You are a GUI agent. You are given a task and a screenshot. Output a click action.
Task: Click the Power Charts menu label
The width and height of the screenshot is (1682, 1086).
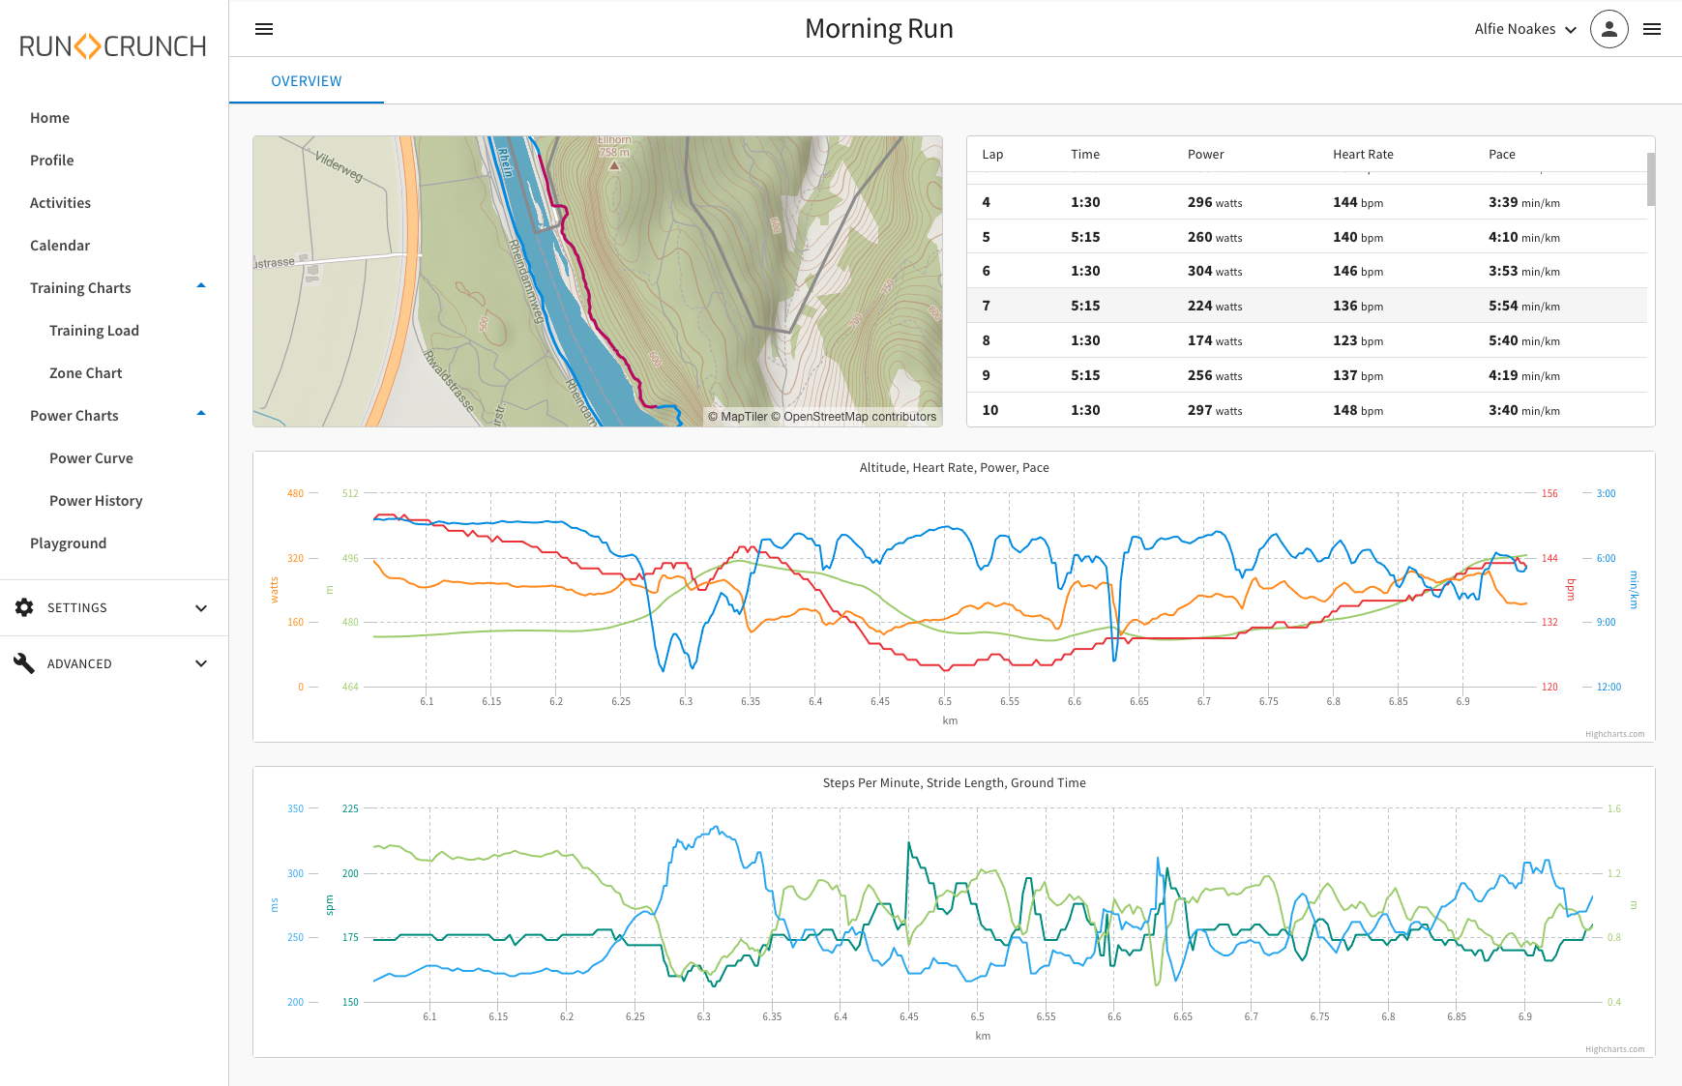pyautogui.click(x=74, y=416)
